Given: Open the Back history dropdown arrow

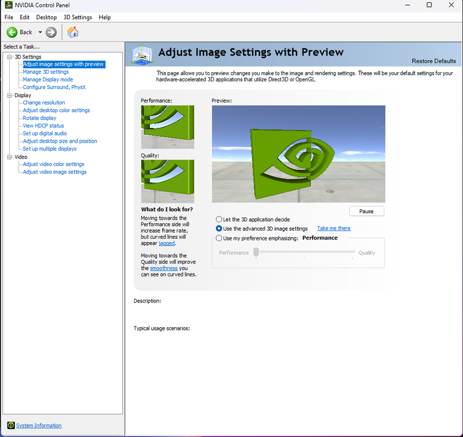Looking at the screenshot, I should [40, 32].
